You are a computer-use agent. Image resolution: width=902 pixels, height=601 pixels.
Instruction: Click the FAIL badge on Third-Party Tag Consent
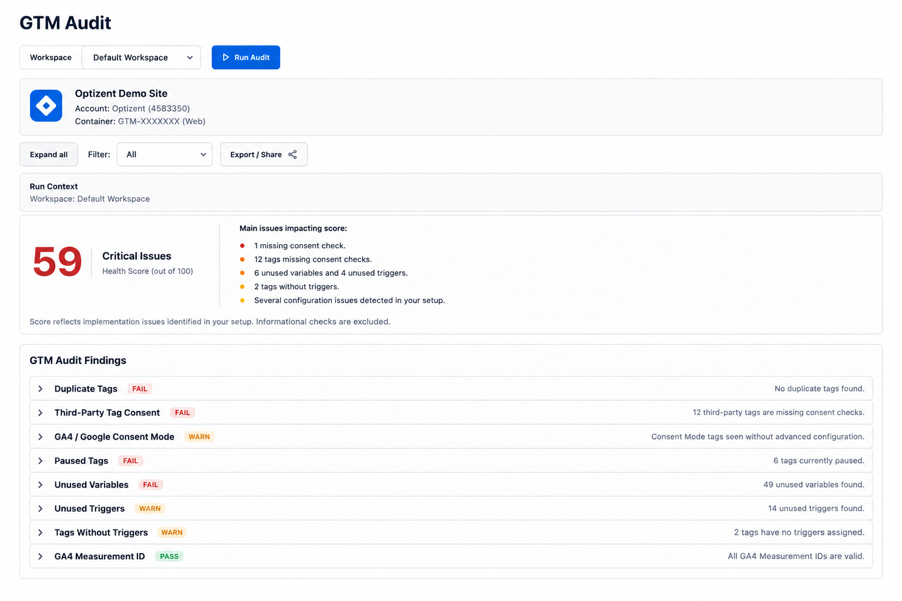click(183, 413)
